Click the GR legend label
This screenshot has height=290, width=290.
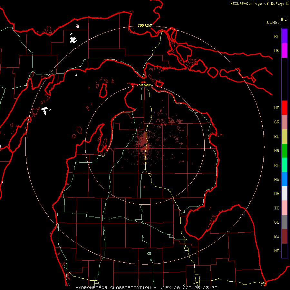(276, 122)
